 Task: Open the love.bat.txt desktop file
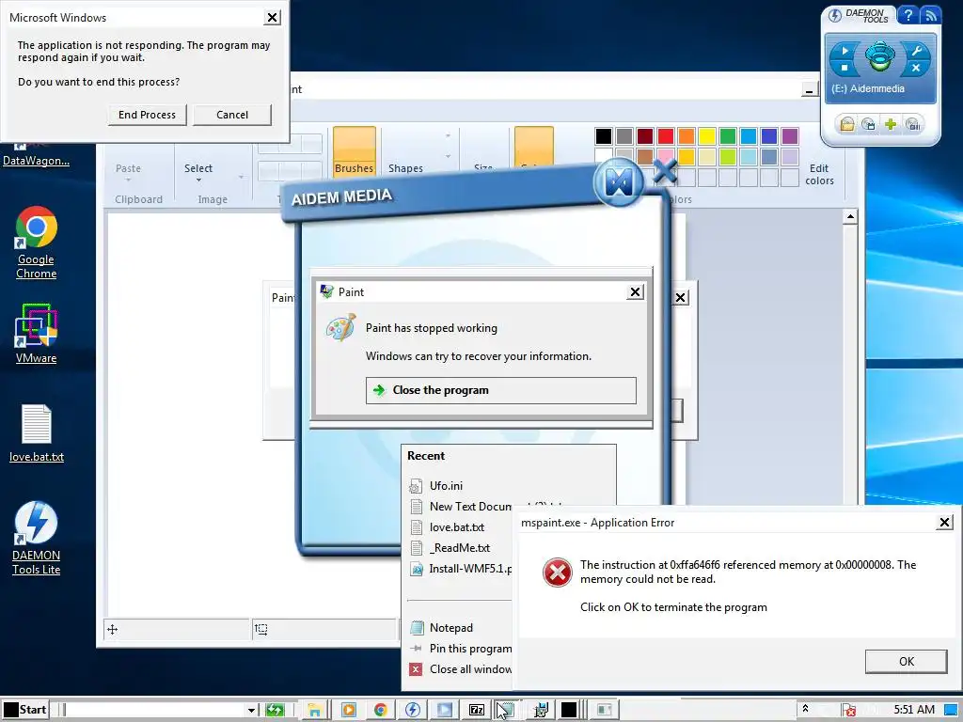(37, 433)
